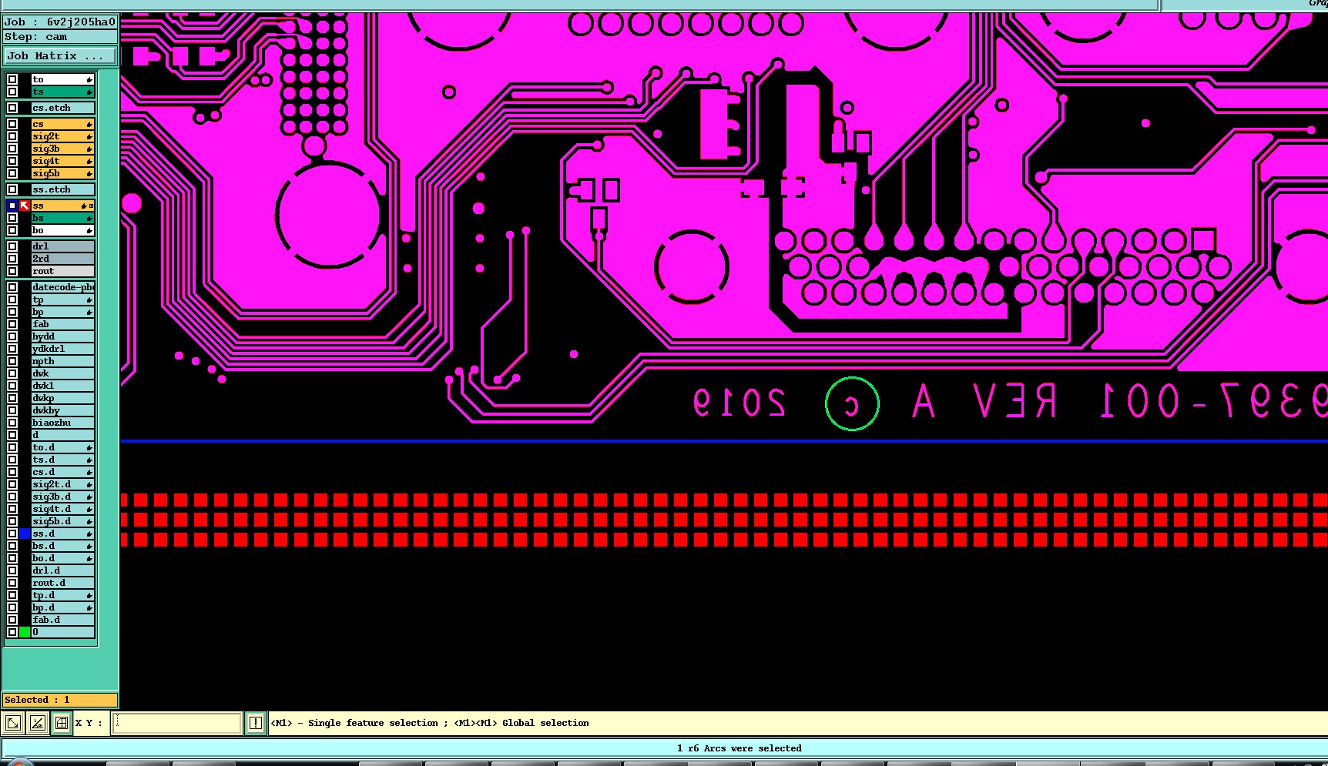Select the datecode-pb layer name
The width and height of the screenshot is (1328, 766).
[x=62, y=287]
